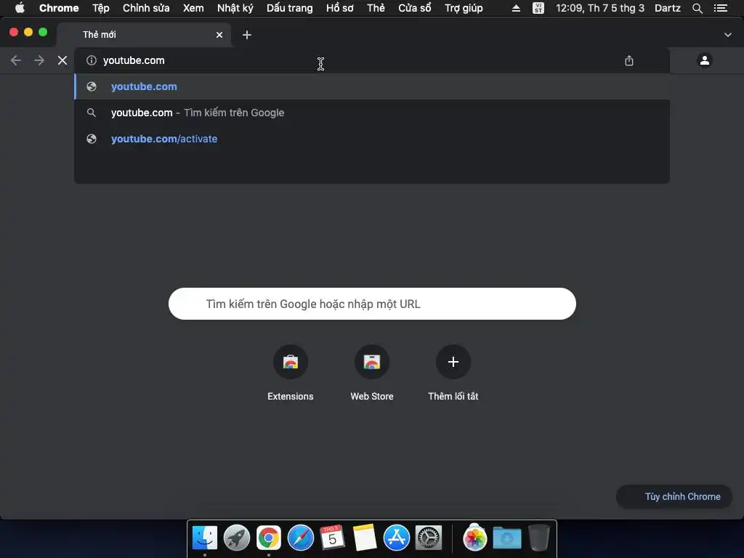744x558 pixels.
Task: Open Finder from the Dock
Action: coord(204,538)
